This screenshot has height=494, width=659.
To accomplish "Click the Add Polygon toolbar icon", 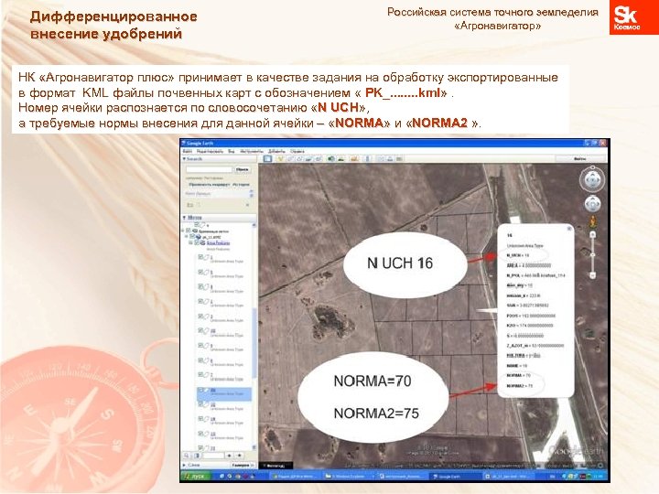I will pos(290,159).
